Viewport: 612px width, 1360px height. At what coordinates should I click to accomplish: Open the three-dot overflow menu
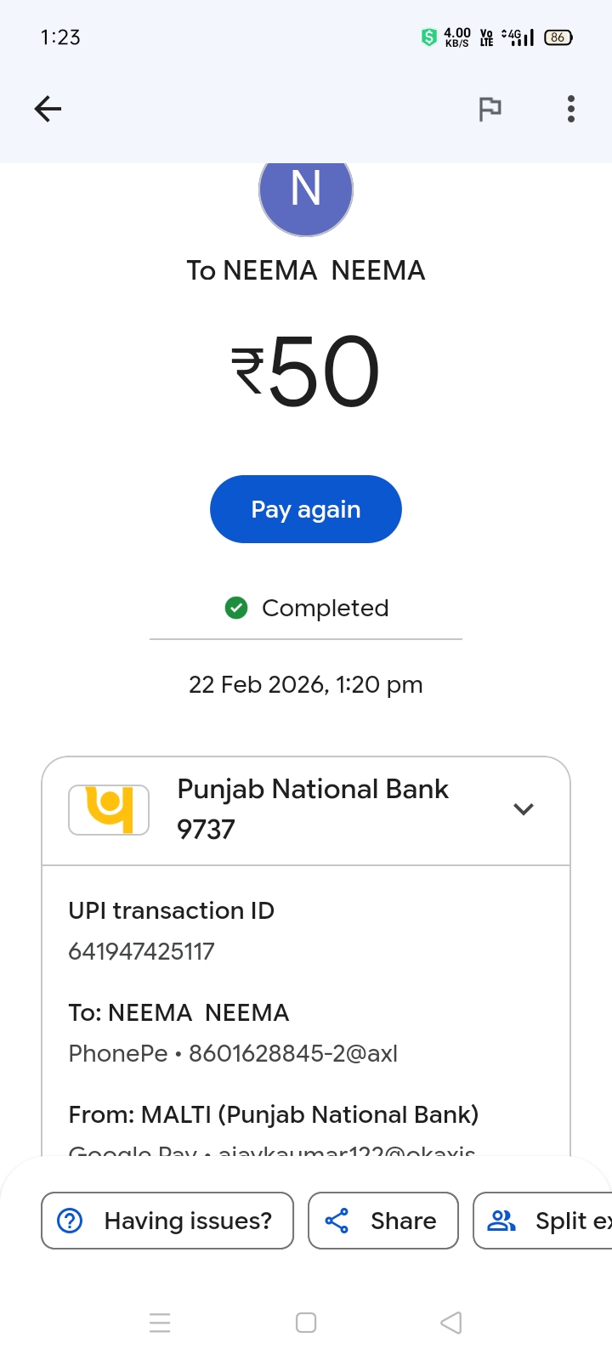[x=571, y=109]
